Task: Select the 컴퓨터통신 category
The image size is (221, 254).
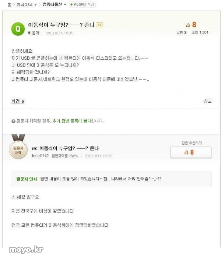Action: (x=52, y=4)
